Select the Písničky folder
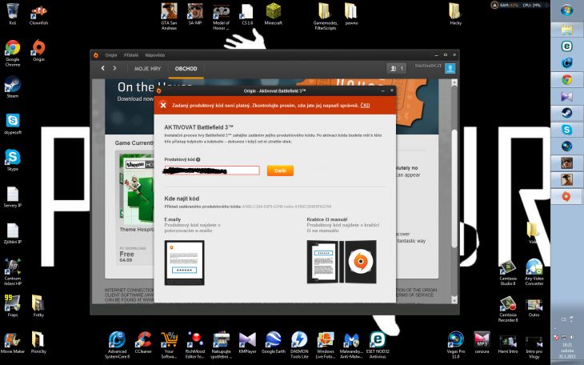This screenshot has width=584, height=365. [x=38, y=343]
